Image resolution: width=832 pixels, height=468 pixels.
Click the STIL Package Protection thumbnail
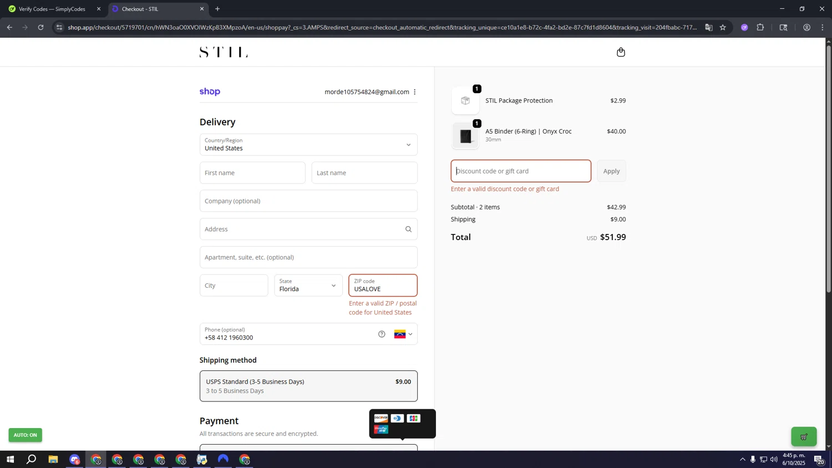point(465,101)
